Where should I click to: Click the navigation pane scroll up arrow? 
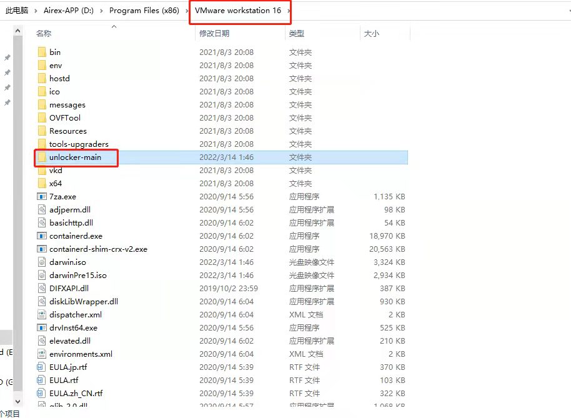coord(18,31)
